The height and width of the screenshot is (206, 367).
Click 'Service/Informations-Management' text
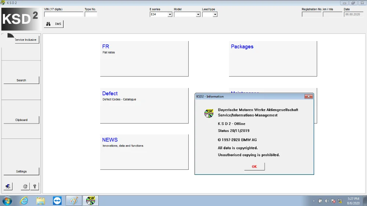coord(248,115)
